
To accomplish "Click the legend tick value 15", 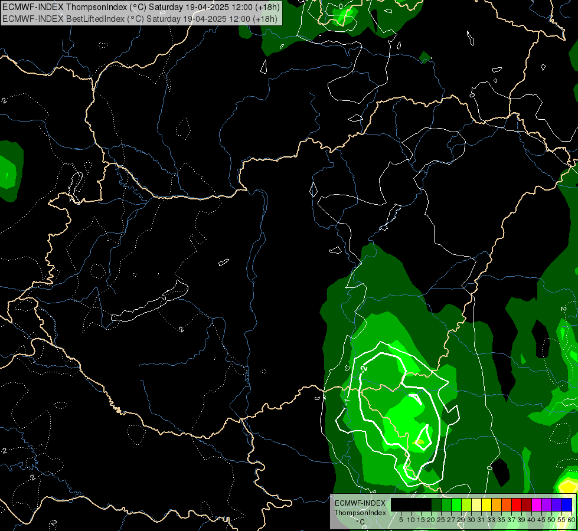I will [x=421, y=520].
